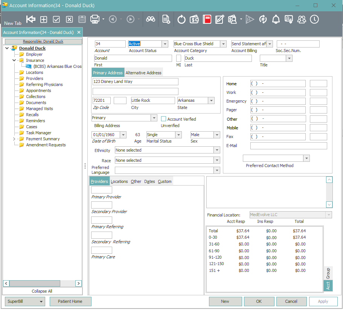Click the printer icon in toolbar
Viewport: 343px width, 310px height.
pyautogui.click(x=95, y=19)
